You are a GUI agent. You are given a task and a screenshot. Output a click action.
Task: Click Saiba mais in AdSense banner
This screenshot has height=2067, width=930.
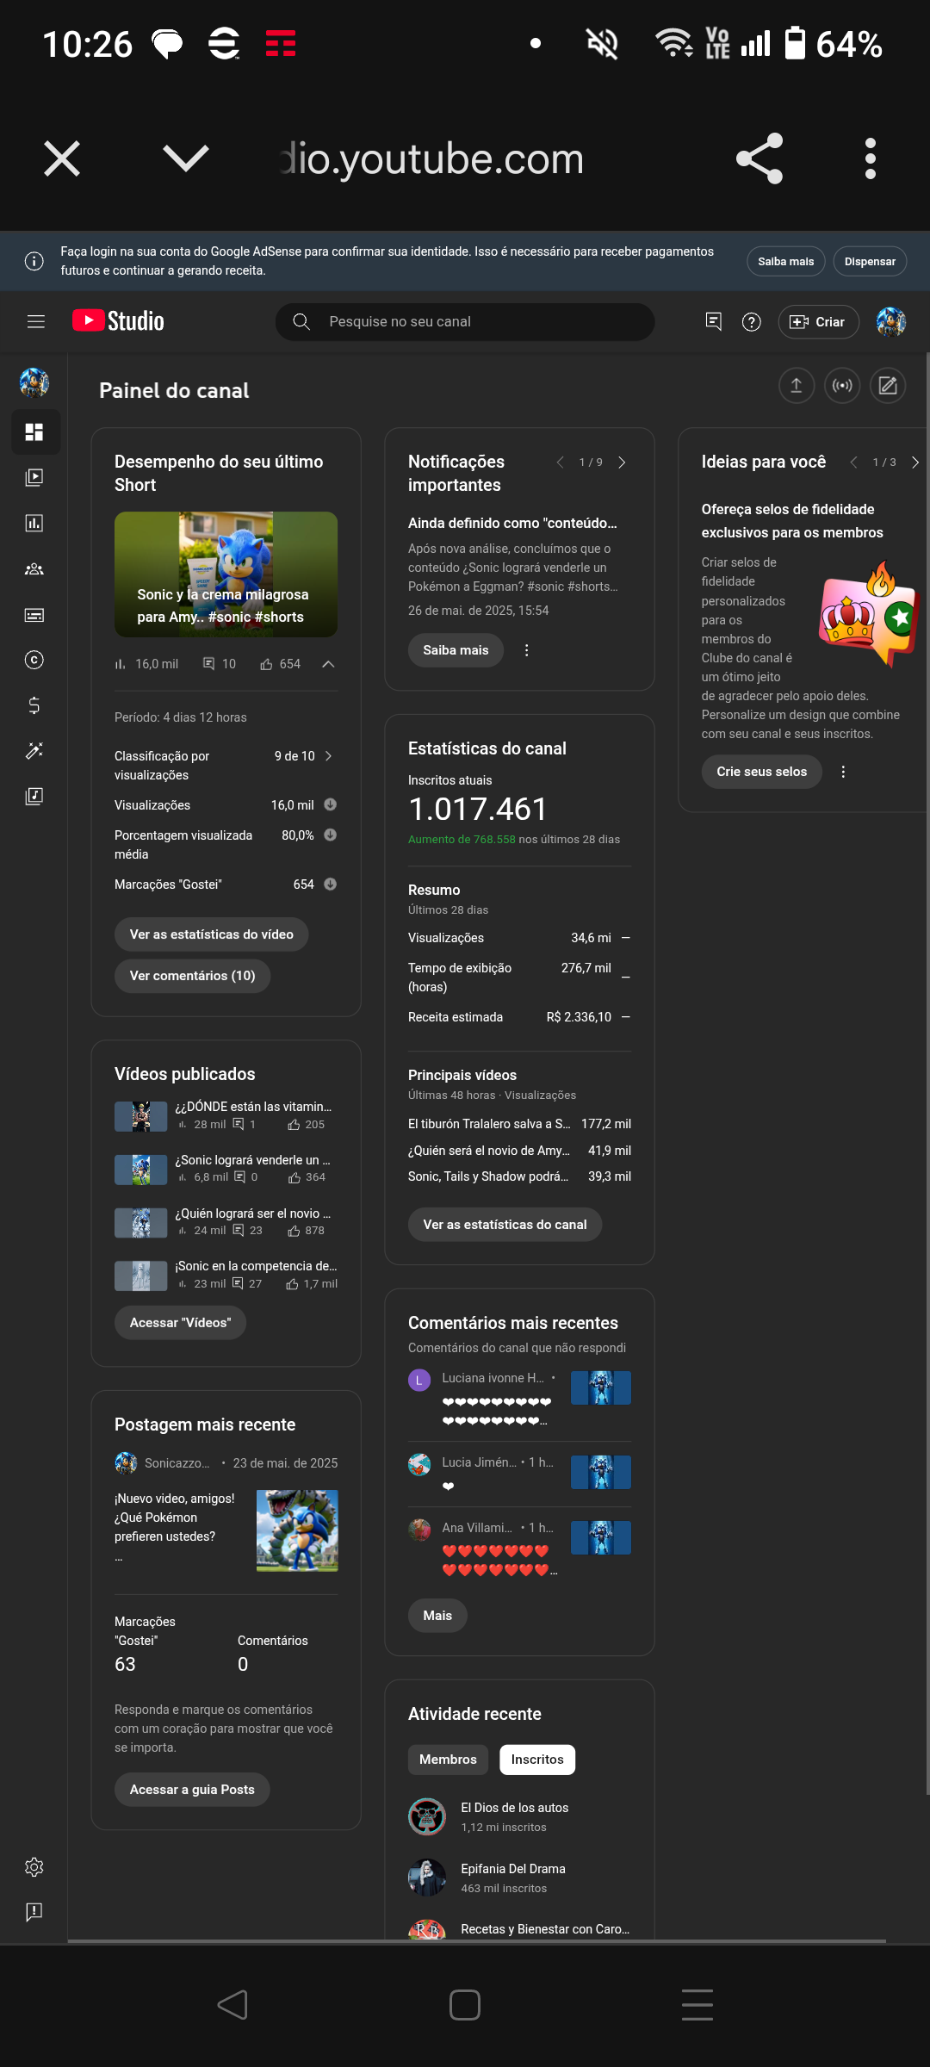pos(786,262)
